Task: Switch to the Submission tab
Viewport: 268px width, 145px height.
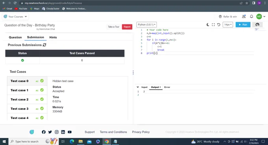Action: pyautogui.click(x=35, y=37)
